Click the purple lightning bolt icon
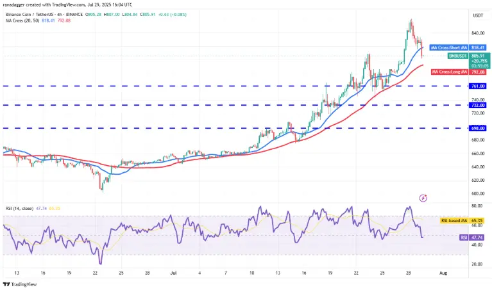Image resolution: width=492 pixels, height=290 pixels. click(423, 198)
